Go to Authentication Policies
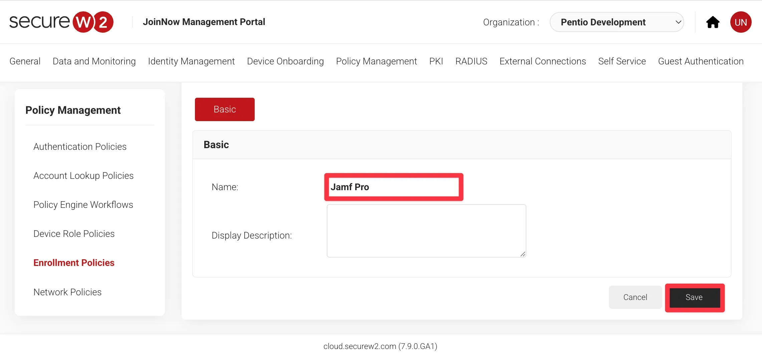The image size is (762, 354). coord(80,147)
